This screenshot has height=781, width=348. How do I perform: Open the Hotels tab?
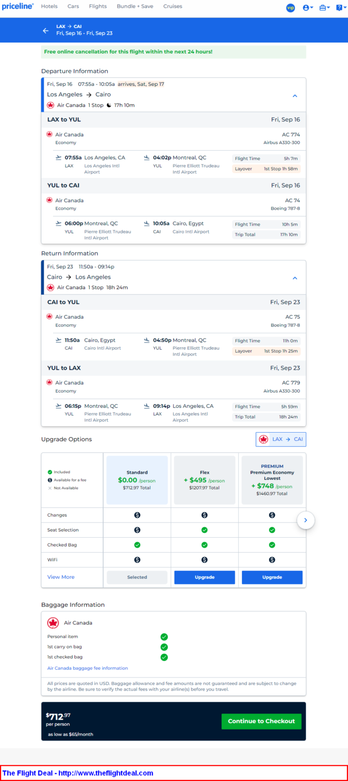[49, 6]
